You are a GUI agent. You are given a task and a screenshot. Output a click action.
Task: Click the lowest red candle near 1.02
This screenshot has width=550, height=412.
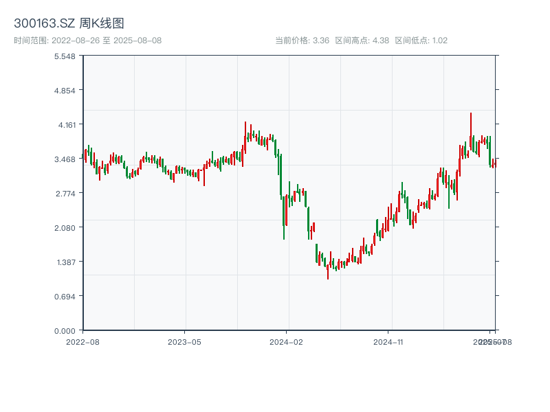point(328,275)
